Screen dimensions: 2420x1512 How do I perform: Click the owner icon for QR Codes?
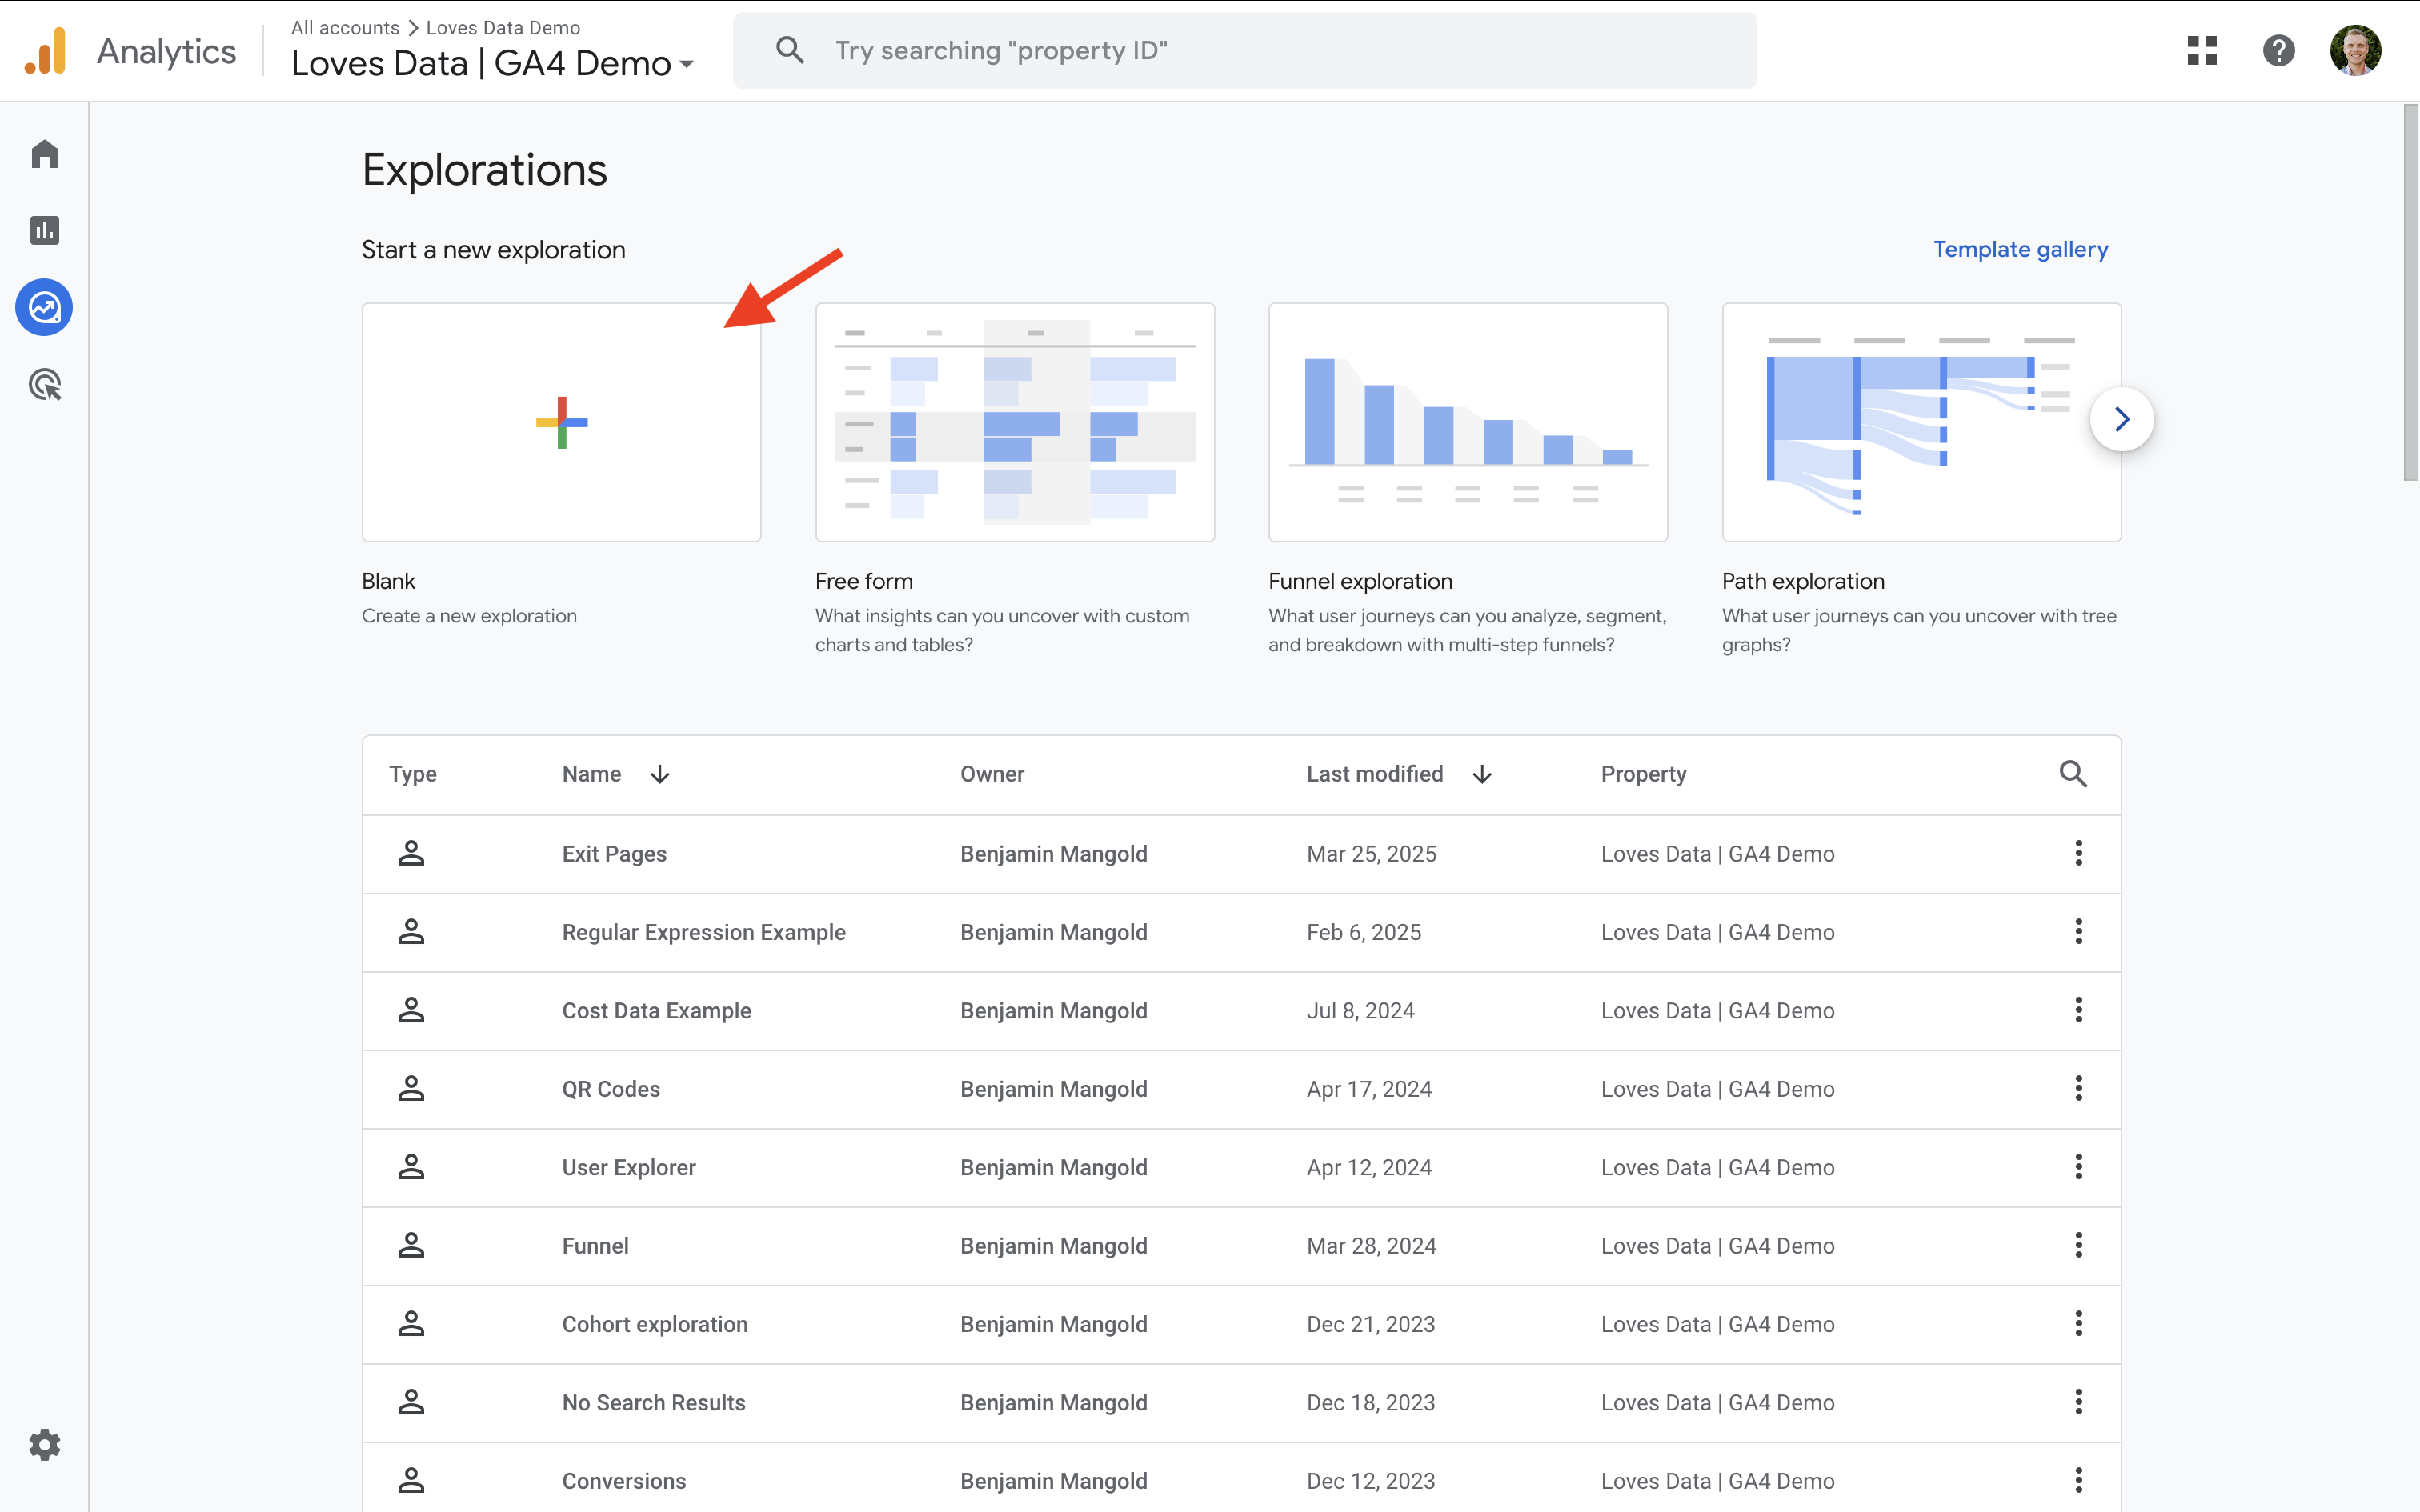[x=411, y=1088]
